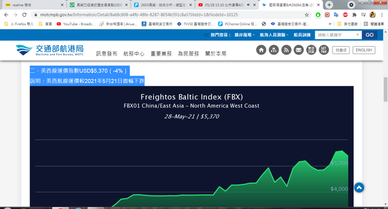388x209 pixels.
Task: Open the 其他書籤 bookmarks folder
Action: (348, 24)
